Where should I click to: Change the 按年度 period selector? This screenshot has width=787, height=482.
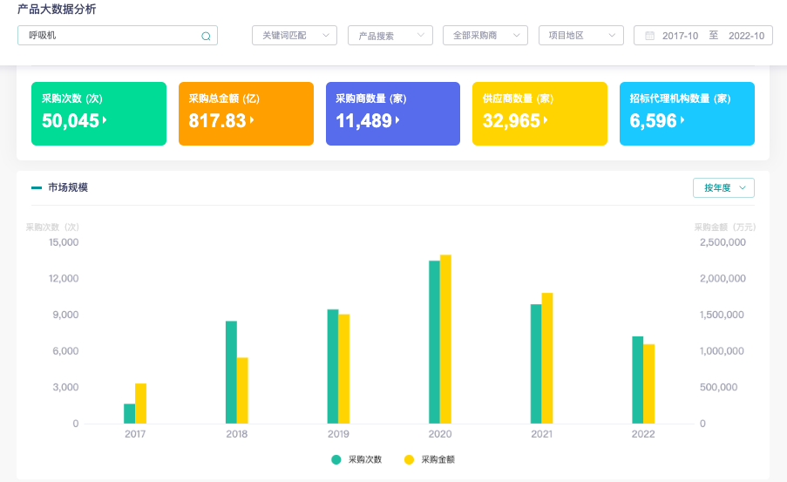click(x=723, y=187)
